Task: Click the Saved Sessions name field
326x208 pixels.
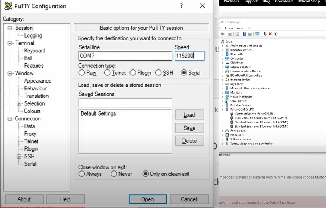Action: [125, 102]
